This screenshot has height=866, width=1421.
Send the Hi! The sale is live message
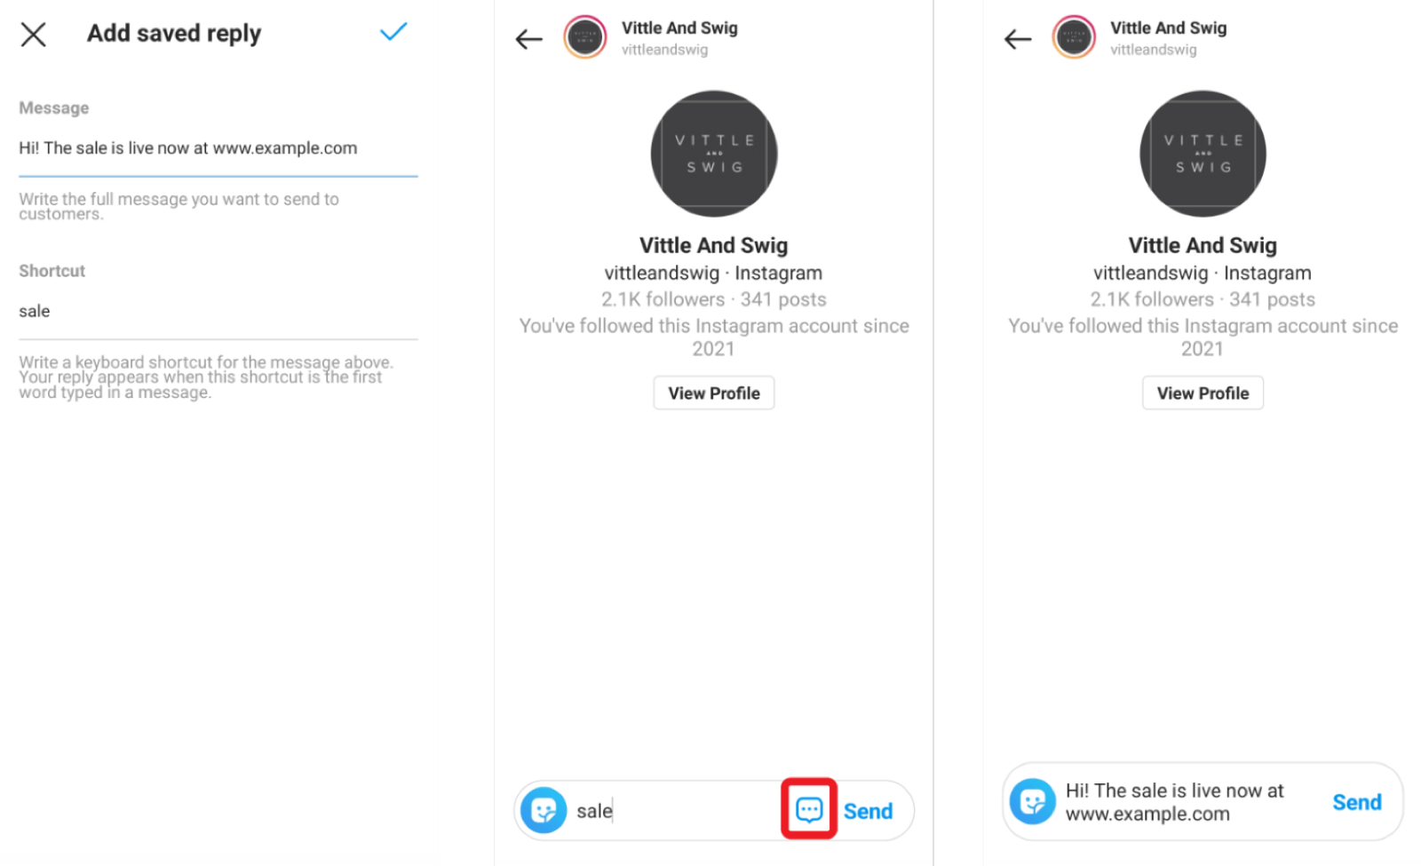pos(1357,802)
